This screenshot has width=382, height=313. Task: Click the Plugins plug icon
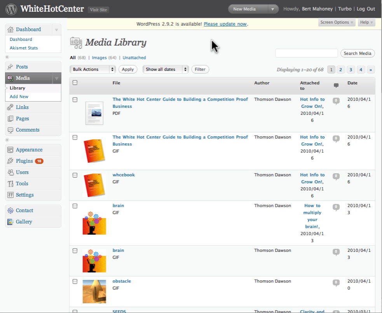[10, 161]
